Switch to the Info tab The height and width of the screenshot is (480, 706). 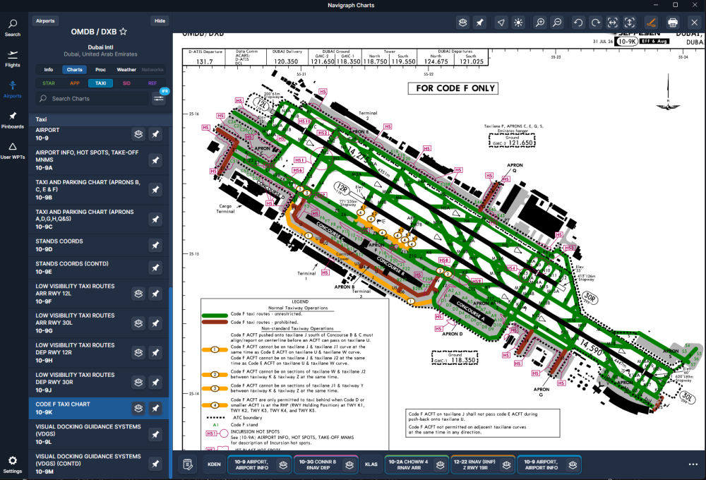pos(49,70)
